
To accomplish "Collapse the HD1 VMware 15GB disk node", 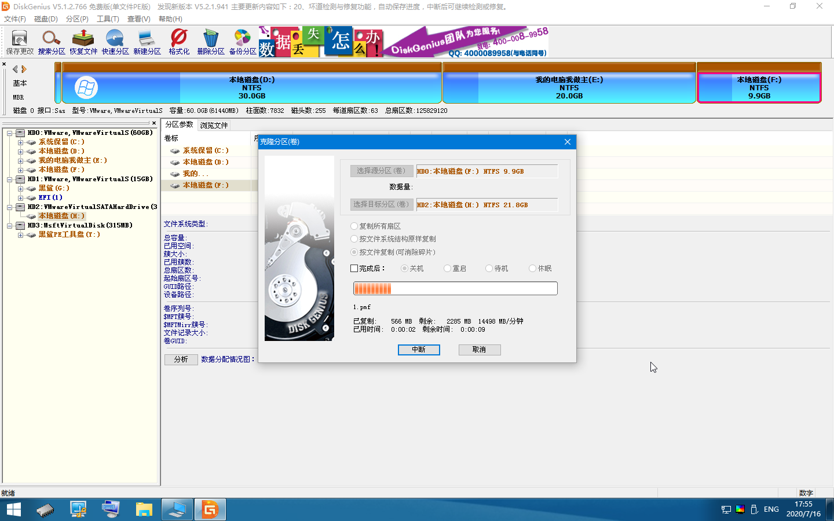I will tap(10, 179).
